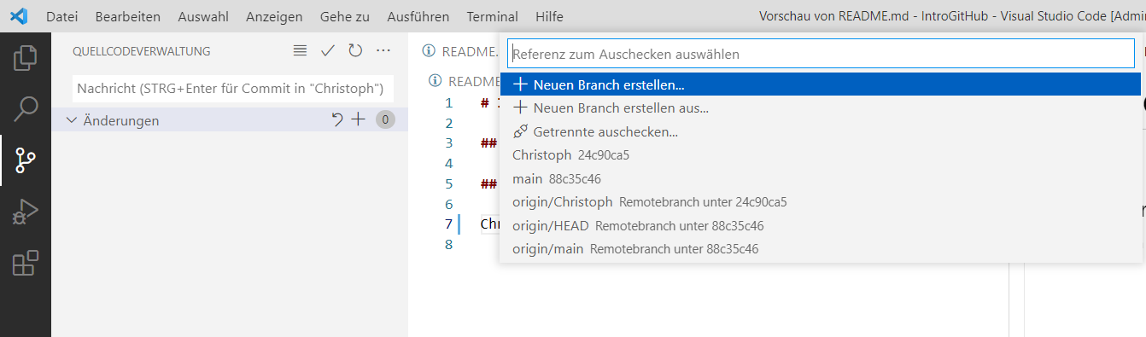Toggle tree/list view in Quellcodeverwaltung header
The width and height of the screenshot is (1146, 337).
(x=300, y=51)
